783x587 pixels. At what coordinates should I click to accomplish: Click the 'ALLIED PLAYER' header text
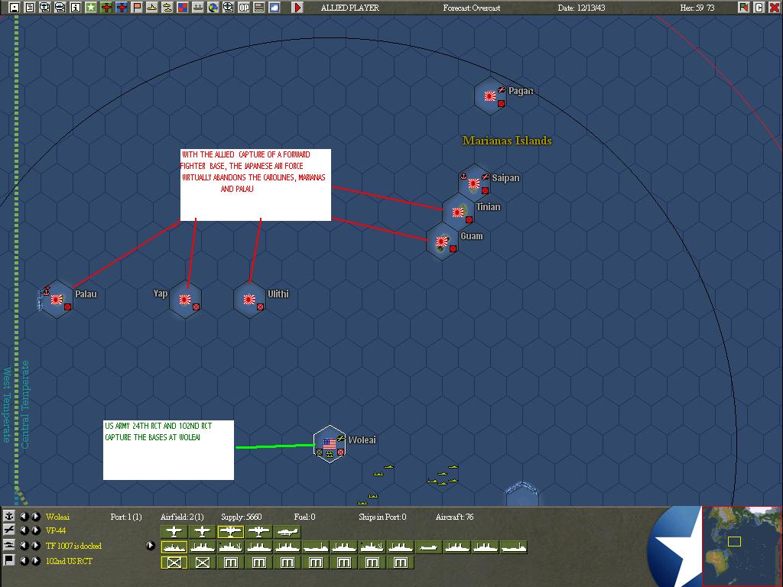(349, 8)
